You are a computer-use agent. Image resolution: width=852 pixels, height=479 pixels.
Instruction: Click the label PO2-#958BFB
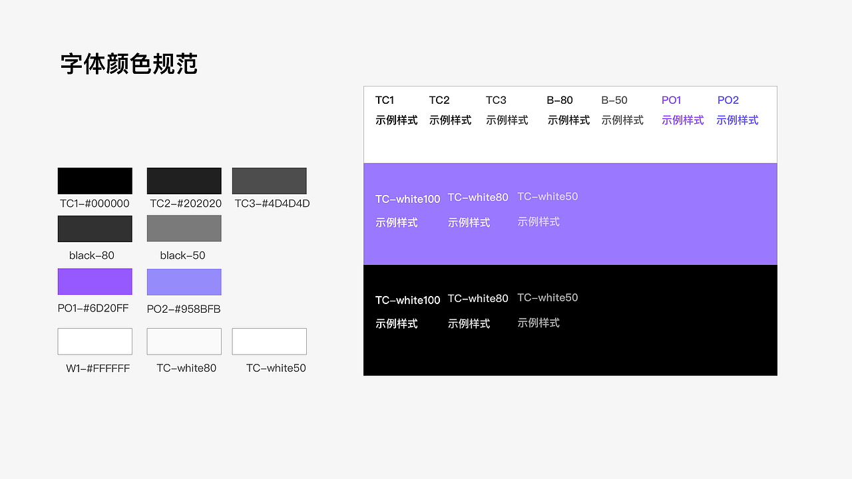(x=184, y=309)
